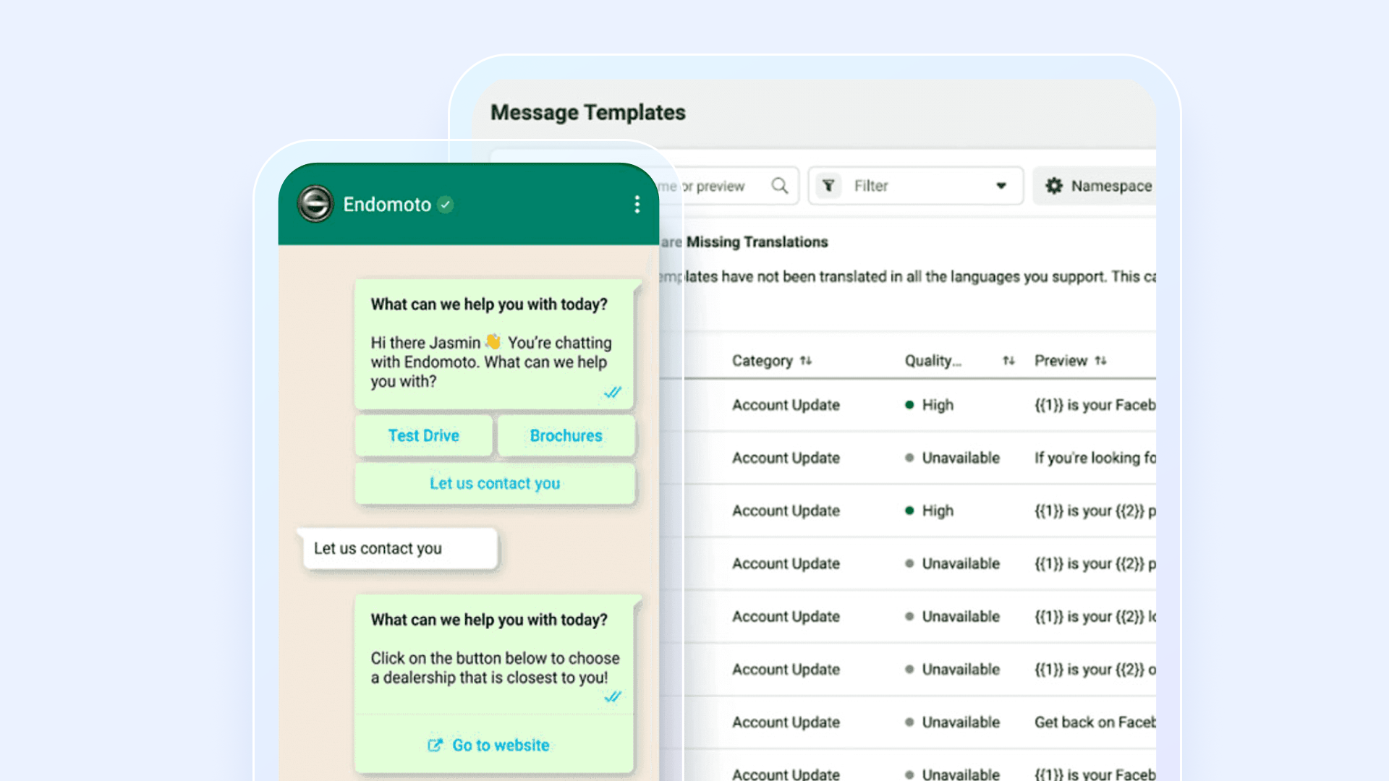Click the 'Hi there Jasmin' message bubble
This screenshot has width=1389, height=781.
[493, 345]
